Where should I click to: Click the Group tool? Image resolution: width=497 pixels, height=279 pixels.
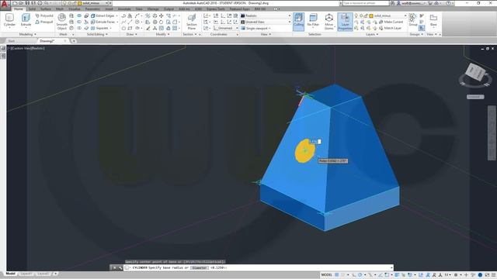pyautogui.click(x=412, y=19)
